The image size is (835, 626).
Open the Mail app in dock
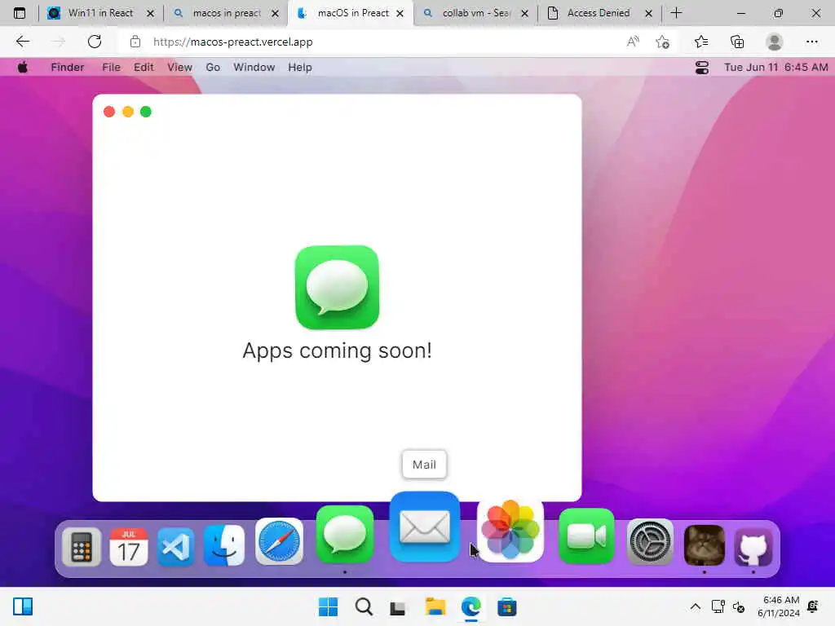pos(424,527)
